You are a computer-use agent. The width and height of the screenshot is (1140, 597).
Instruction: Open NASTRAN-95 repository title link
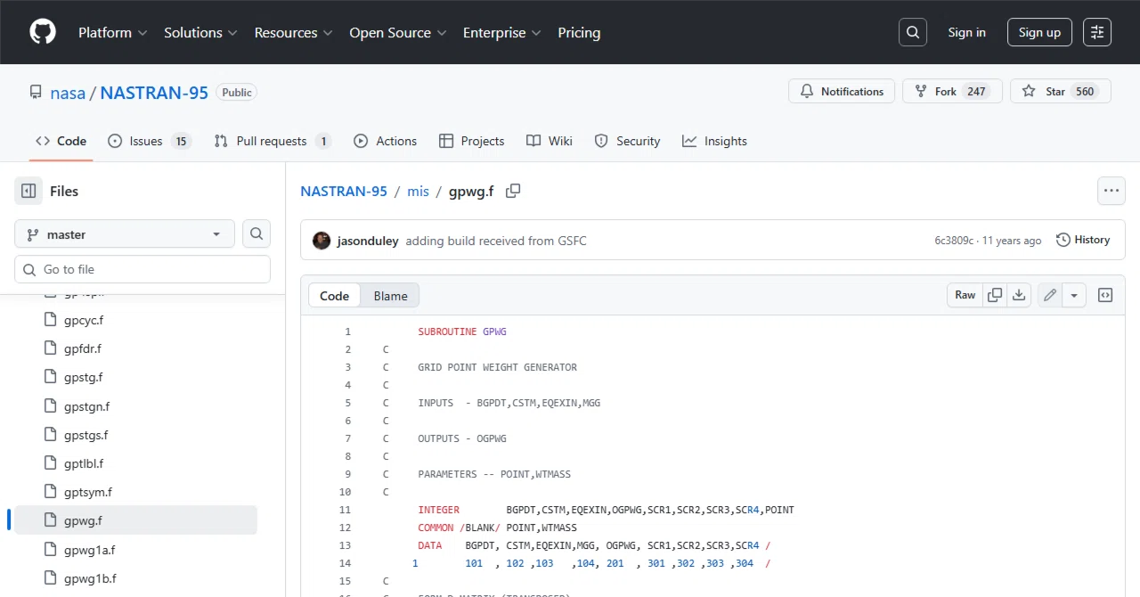pos(154,93)
